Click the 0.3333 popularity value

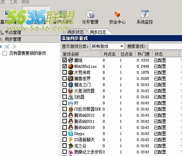[x=143, y=60]
